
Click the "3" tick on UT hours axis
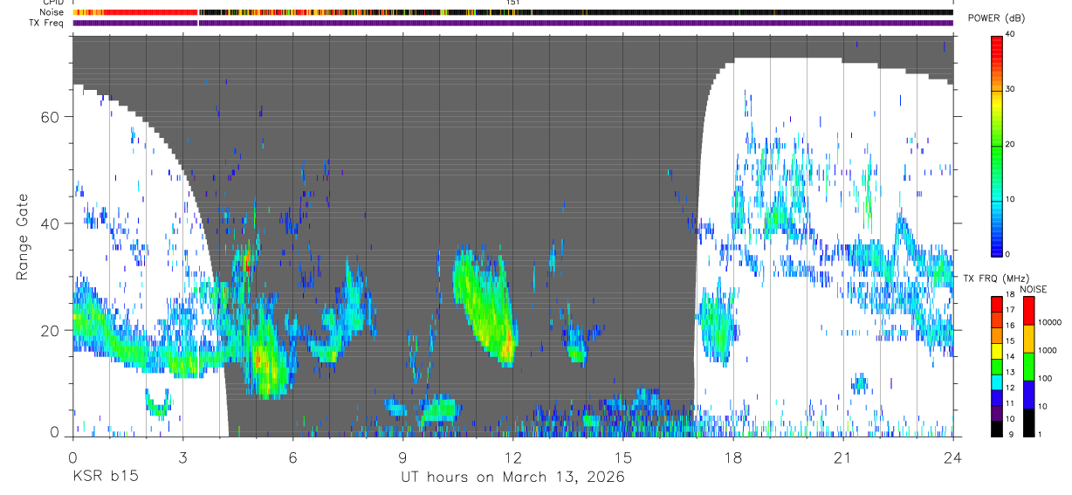click(182, 457)
